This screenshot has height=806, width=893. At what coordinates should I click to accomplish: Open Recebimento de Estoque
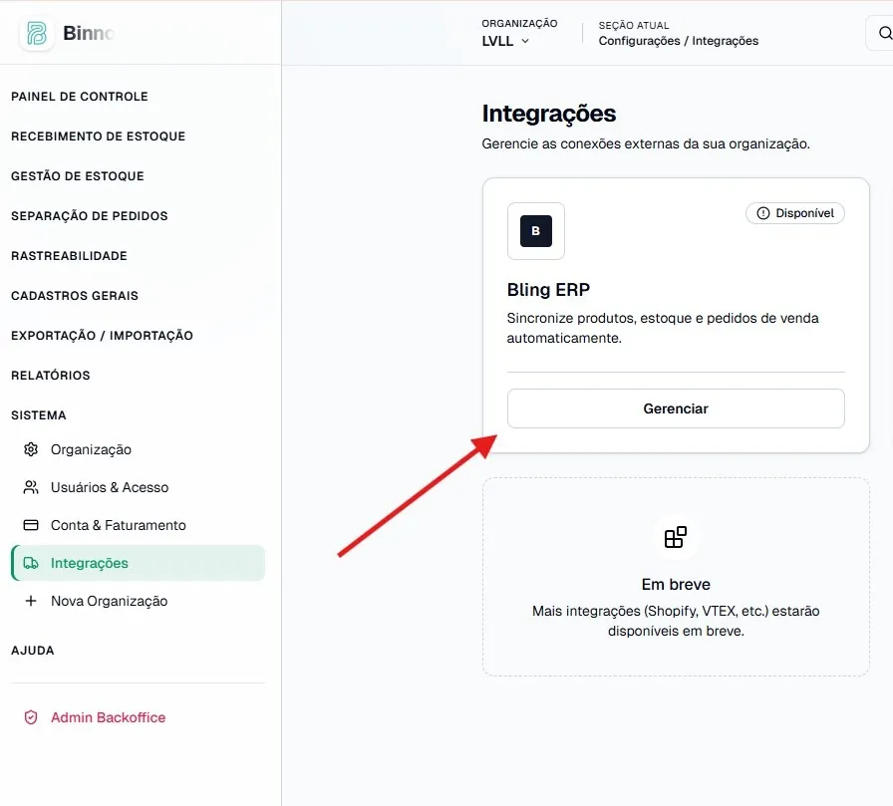tap(97, 136)
